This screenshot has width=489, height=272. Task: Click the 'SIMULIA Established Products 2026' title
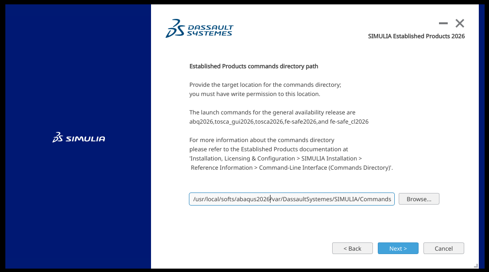(416, 36)
